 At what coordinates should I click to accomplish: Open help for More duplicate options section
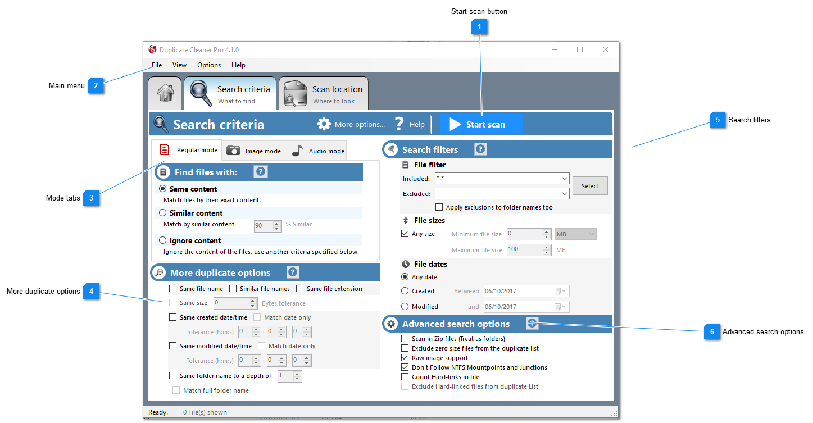(293, 272)
